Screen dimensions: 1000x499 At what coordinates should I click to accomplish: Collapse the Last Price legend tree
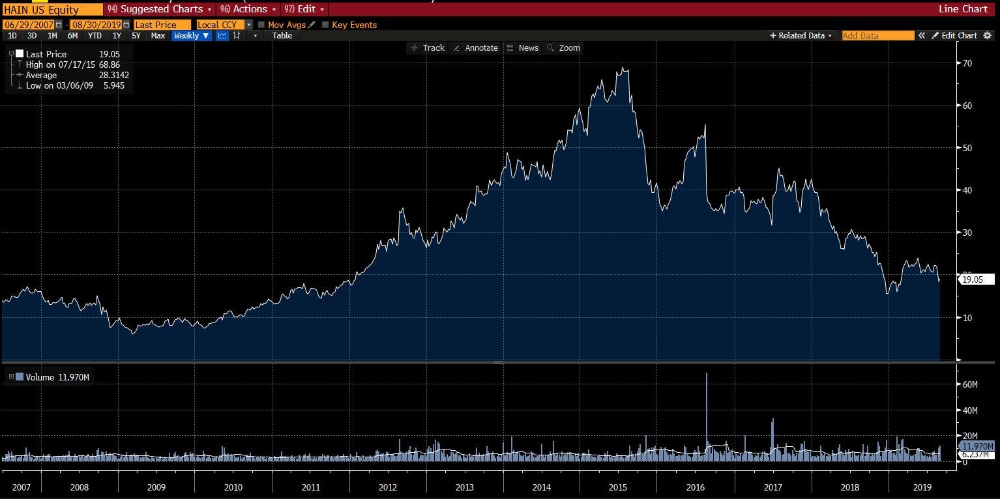11,54
